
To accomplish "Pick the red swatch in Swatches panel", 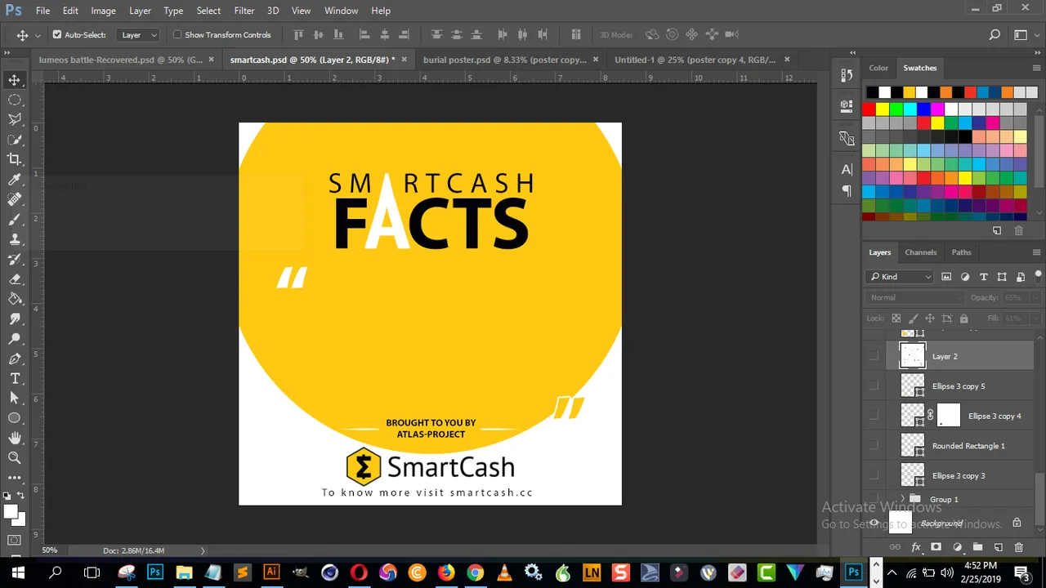I will tap(869, 109).
